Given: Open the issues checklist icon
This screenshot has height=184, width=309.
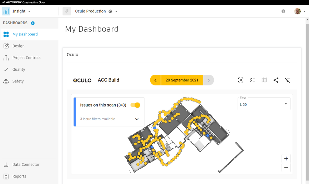Looking at the screenshot, I should pyautogui.click(x=252, y=80).
